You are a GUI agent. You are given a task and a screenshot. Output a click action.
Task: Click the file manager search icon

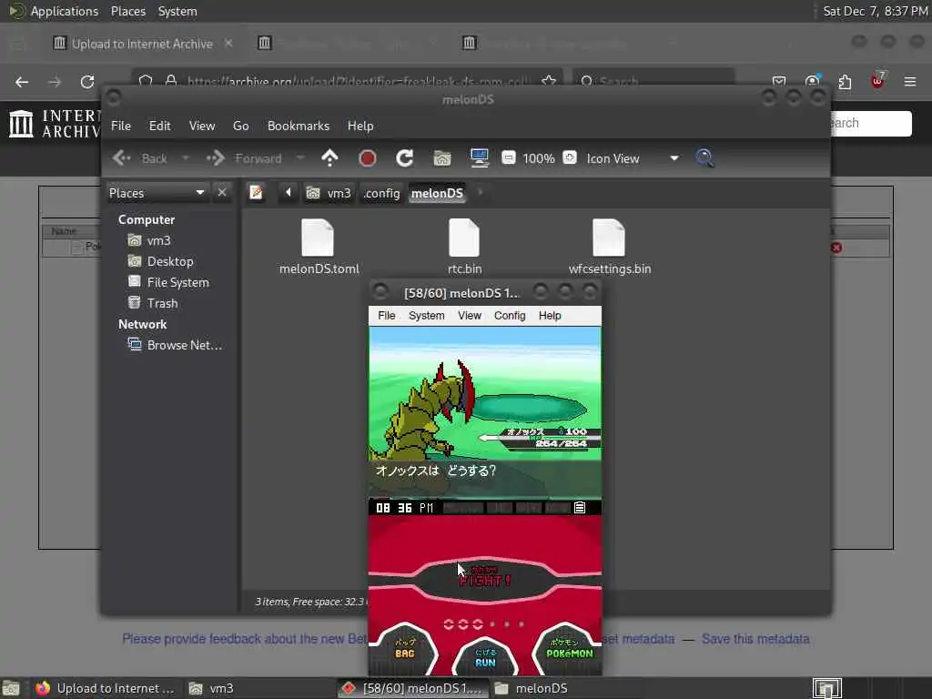pyautogui.click(x=705, y=158)
